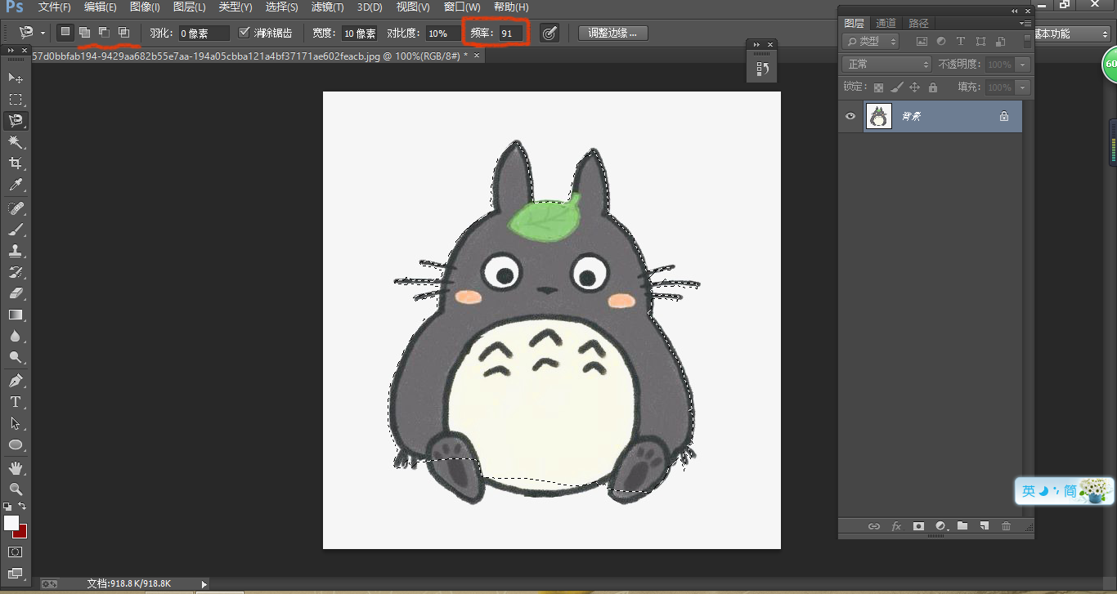Select the Eraser tool
This screenshot has height=594, width=1117.
point(16,293)
